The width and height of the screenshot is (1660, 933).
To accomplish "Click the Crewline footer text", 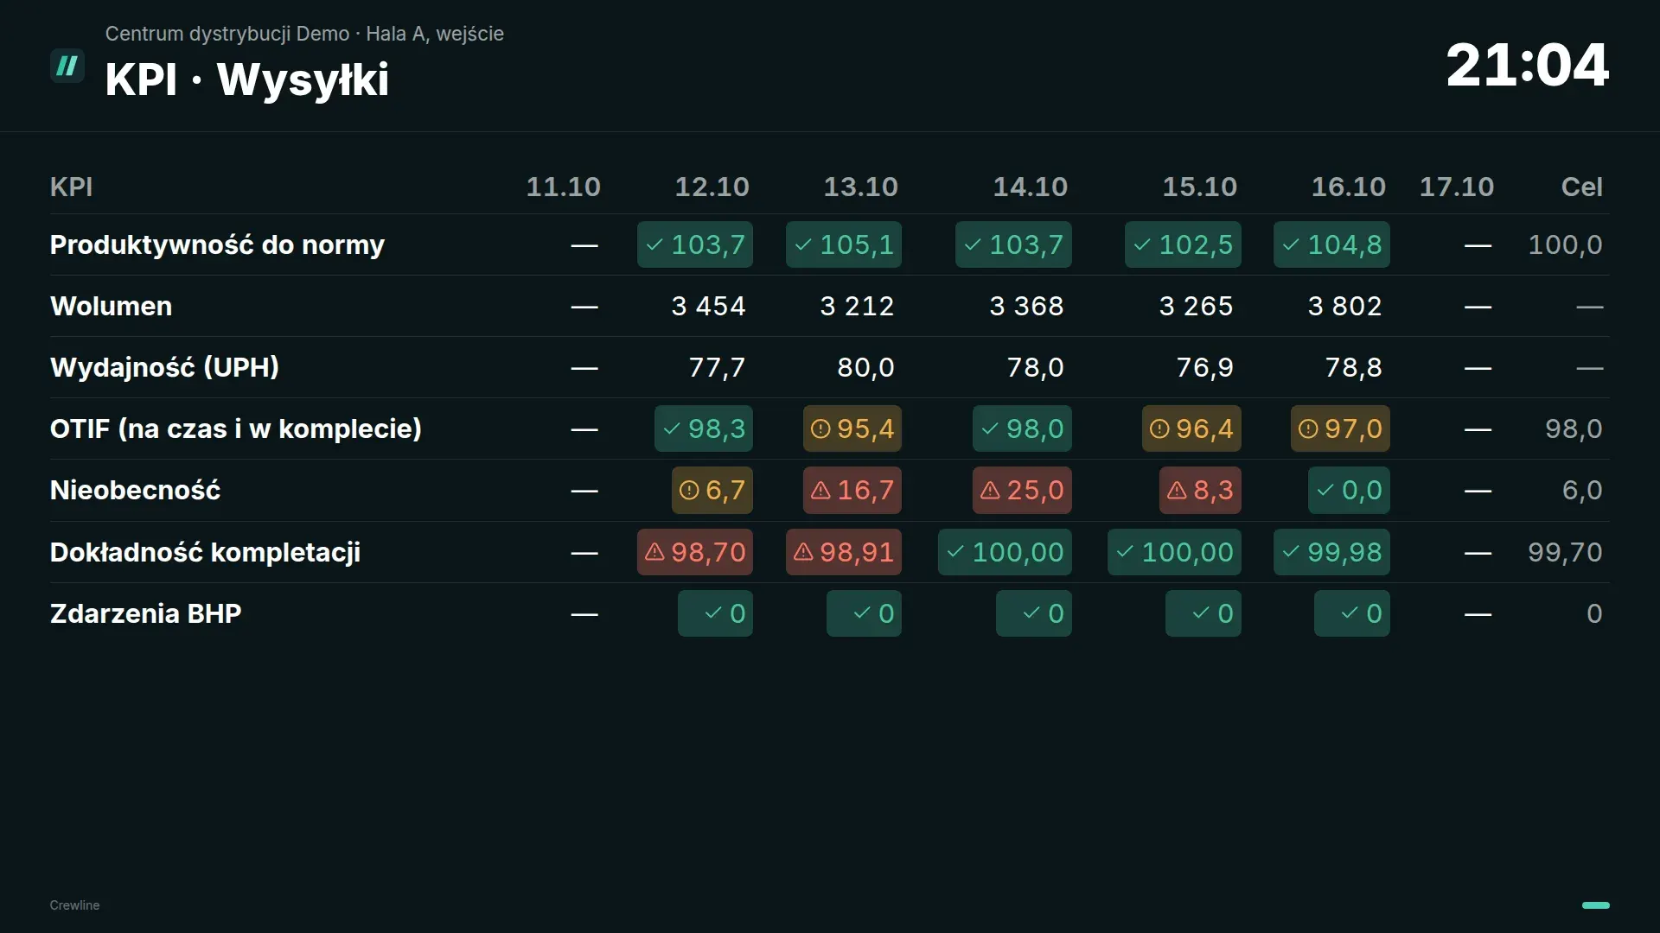I will pyautogui.click(x=74, y=905).
